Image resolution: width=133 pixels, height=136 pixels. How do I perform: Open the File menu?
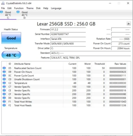3,8
